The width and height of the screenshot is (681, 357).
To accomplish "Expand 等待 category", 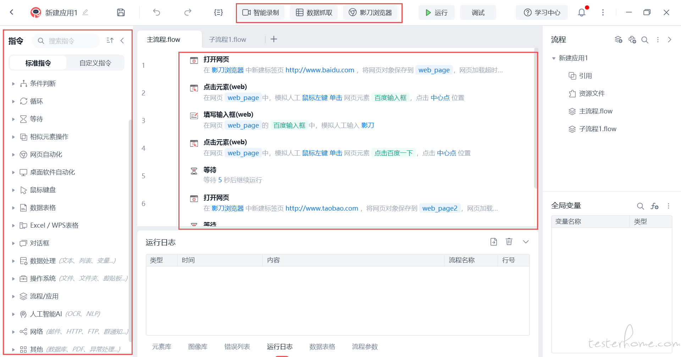I will 13,119.
